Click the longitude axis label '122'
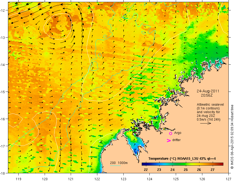 click(97, 179)
